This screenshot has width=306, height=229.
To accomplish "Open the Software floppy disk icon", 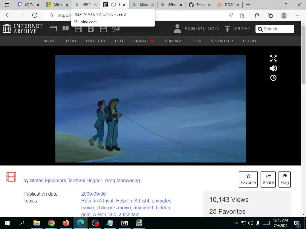I will click(103, 29).
